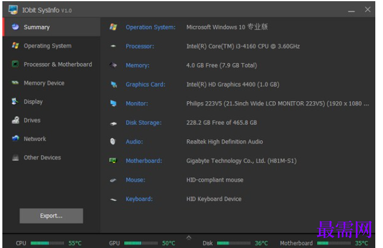Click the IObit SysInfo app logo icon
Image resolution: width=383 pixels, height=248 pixels.
(13, 9)
